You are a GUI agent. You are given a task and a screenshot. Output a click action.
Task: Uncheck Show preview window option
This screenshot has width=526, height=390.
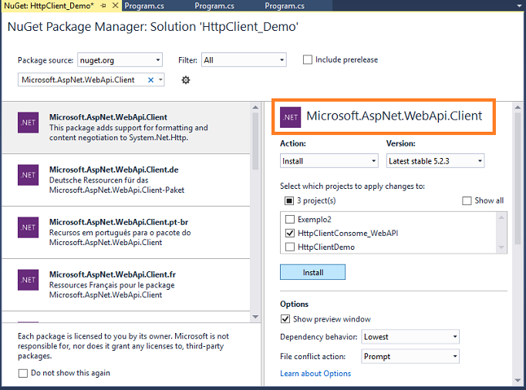(x=285, y=319)
